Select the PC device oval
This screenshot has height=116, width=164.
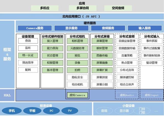(51, 111)
